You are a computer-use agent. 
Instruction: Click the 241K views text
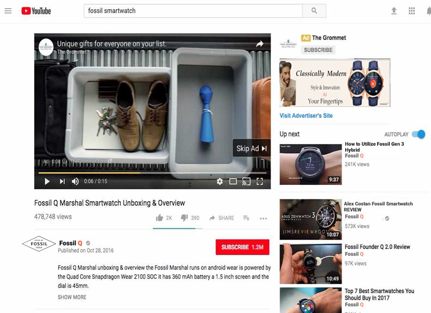(357, 164)
